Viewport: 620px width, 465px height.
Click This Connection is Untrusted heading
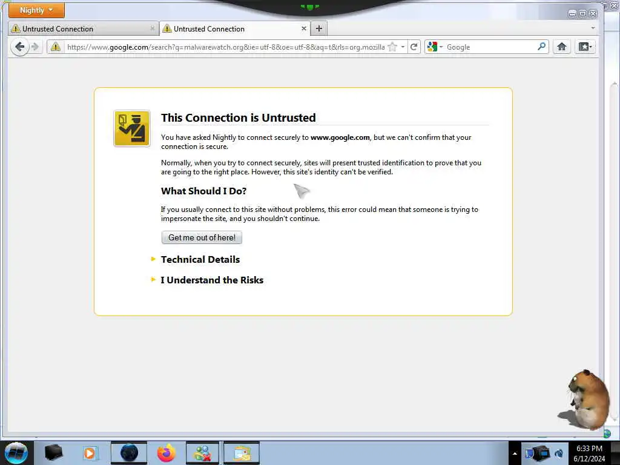(239, 118)
